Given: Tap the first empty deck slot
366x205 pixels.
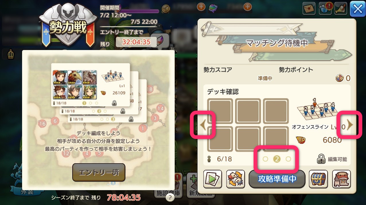Looking at the screenshot, I should pos(219,111).
